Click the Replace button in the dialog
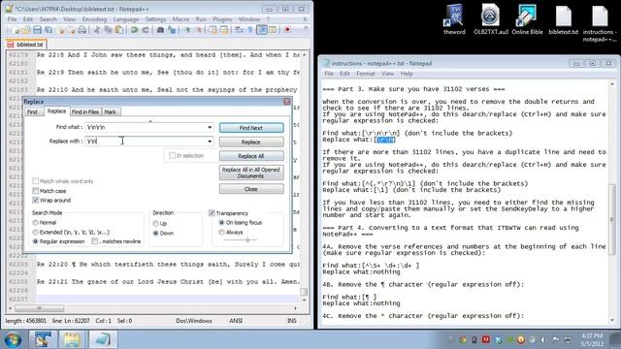 [251, 142]
